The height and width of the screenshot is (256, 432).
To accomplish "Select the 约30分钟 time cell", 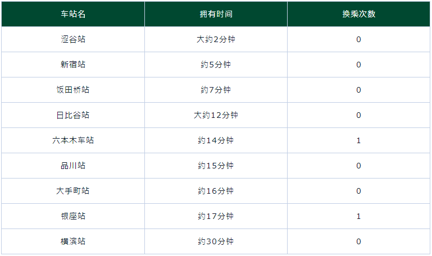I will (216, 241).
